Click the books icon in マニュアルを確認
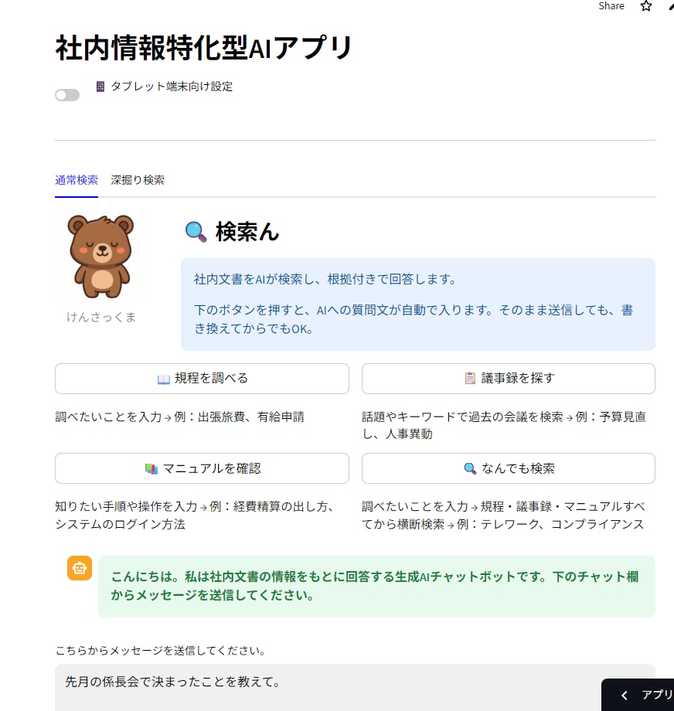674x711 pixels. (151, 469)
